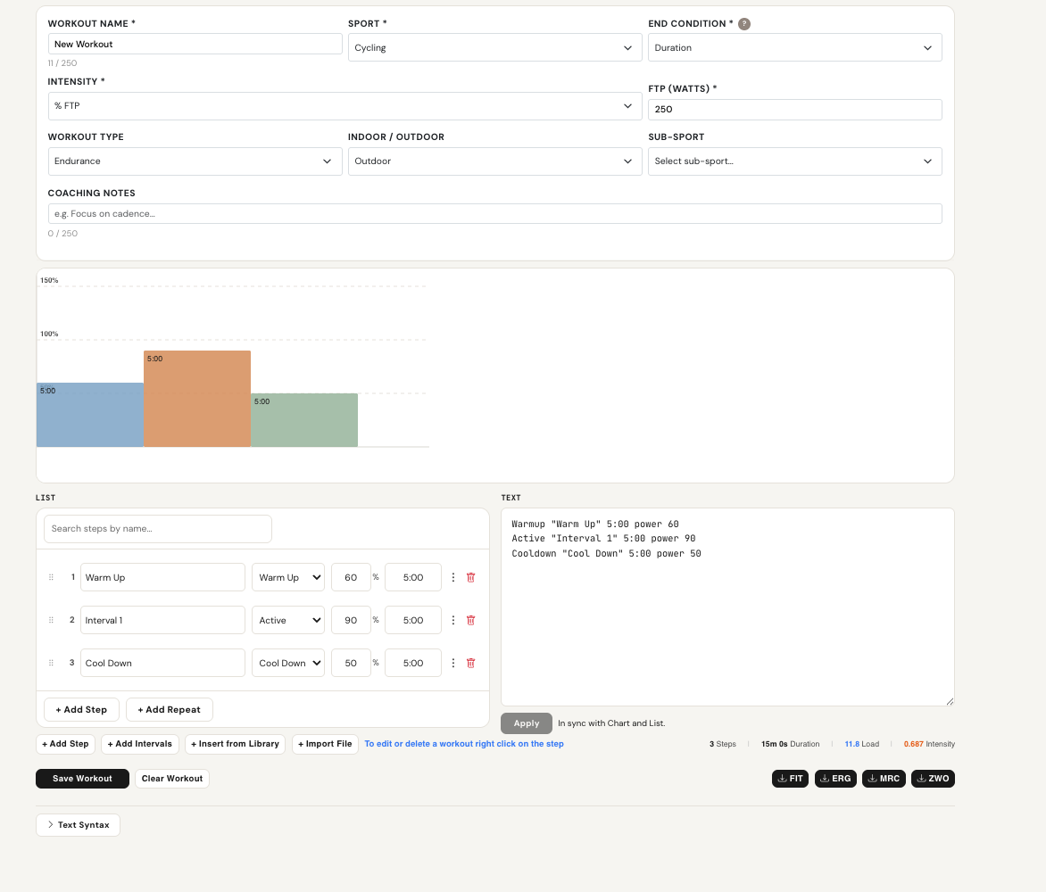Change step 3 type from Cool Down
This screenshot has width=1046, height=892.
tap(288, 663)
